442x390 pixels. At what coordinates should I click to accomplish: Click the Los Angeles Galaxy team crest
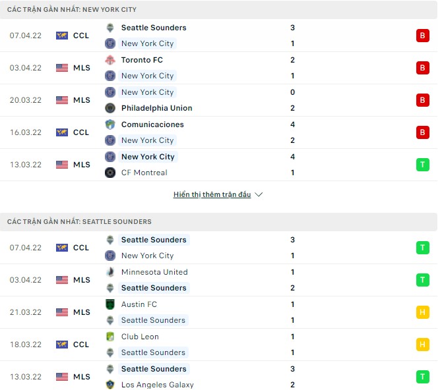tap(110, 385)
